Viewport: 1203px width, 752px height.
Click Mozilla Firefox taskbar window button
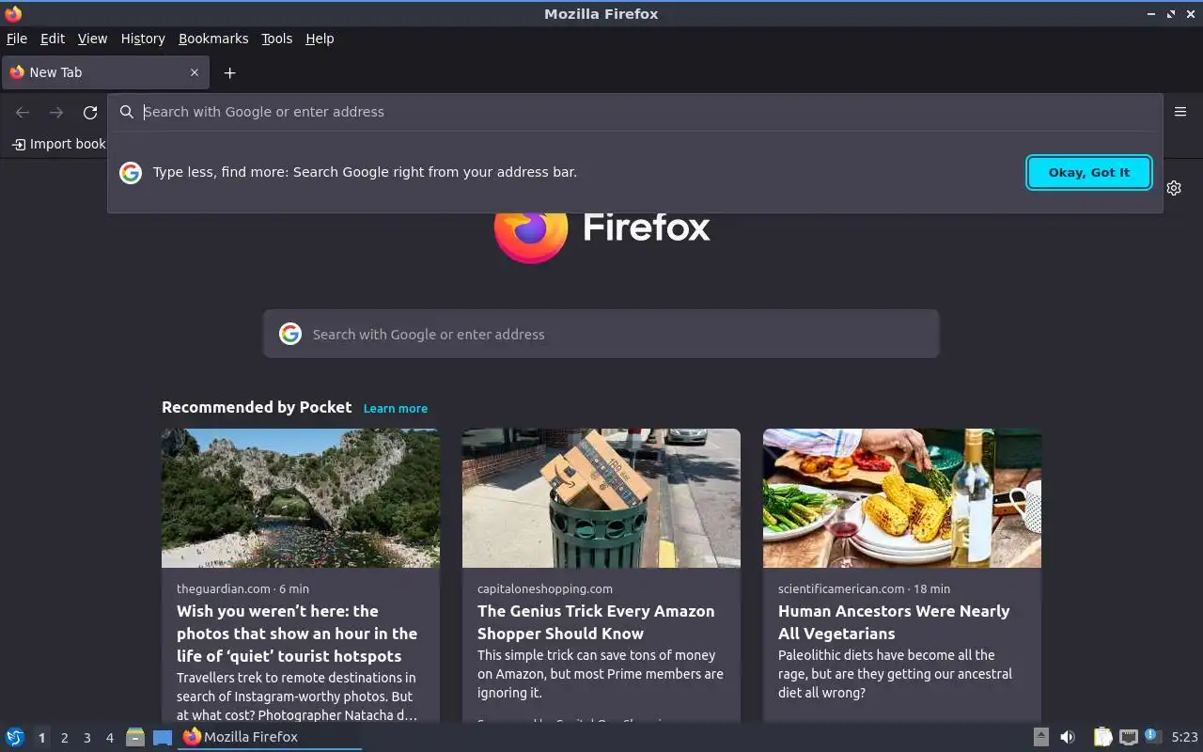coord(270,737)
